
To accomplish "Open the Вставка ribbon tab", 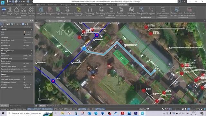I will [x=30, y=5].
